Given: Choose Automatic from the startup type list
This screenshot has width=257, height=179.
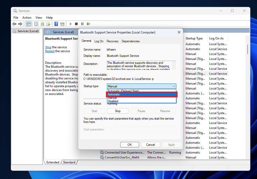Looking at the screenshot, I should 142,94.
